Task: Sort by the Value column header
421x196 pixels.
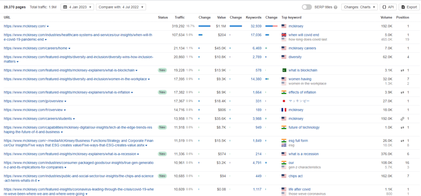Action: click(x=221, y=17)
